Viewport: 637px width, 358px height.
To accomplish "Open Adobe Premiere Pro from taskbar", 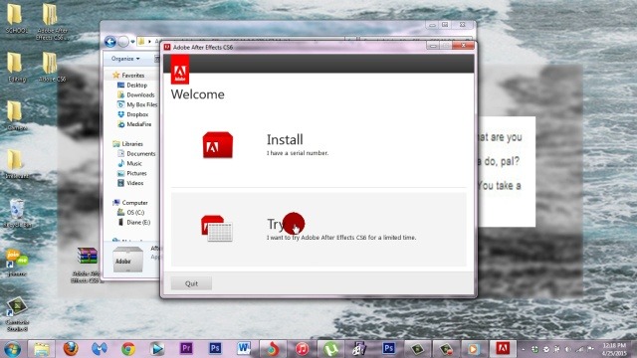I will tap(186, 349).
